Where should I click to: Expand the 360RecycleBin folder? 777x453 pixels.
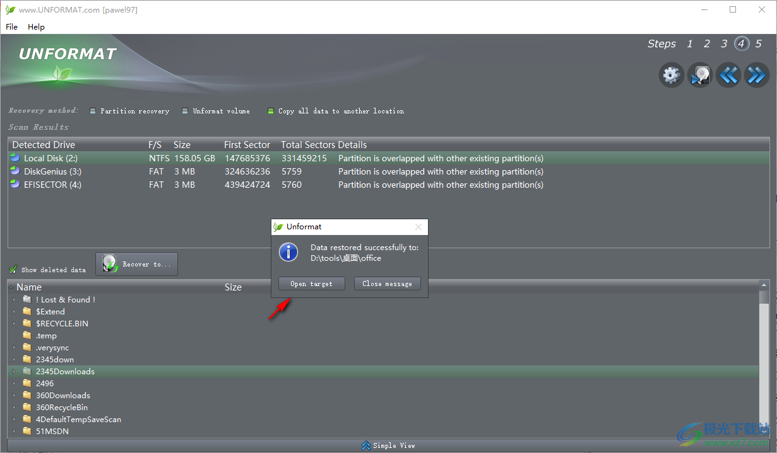pyautogui.click(x=14, y=408)
